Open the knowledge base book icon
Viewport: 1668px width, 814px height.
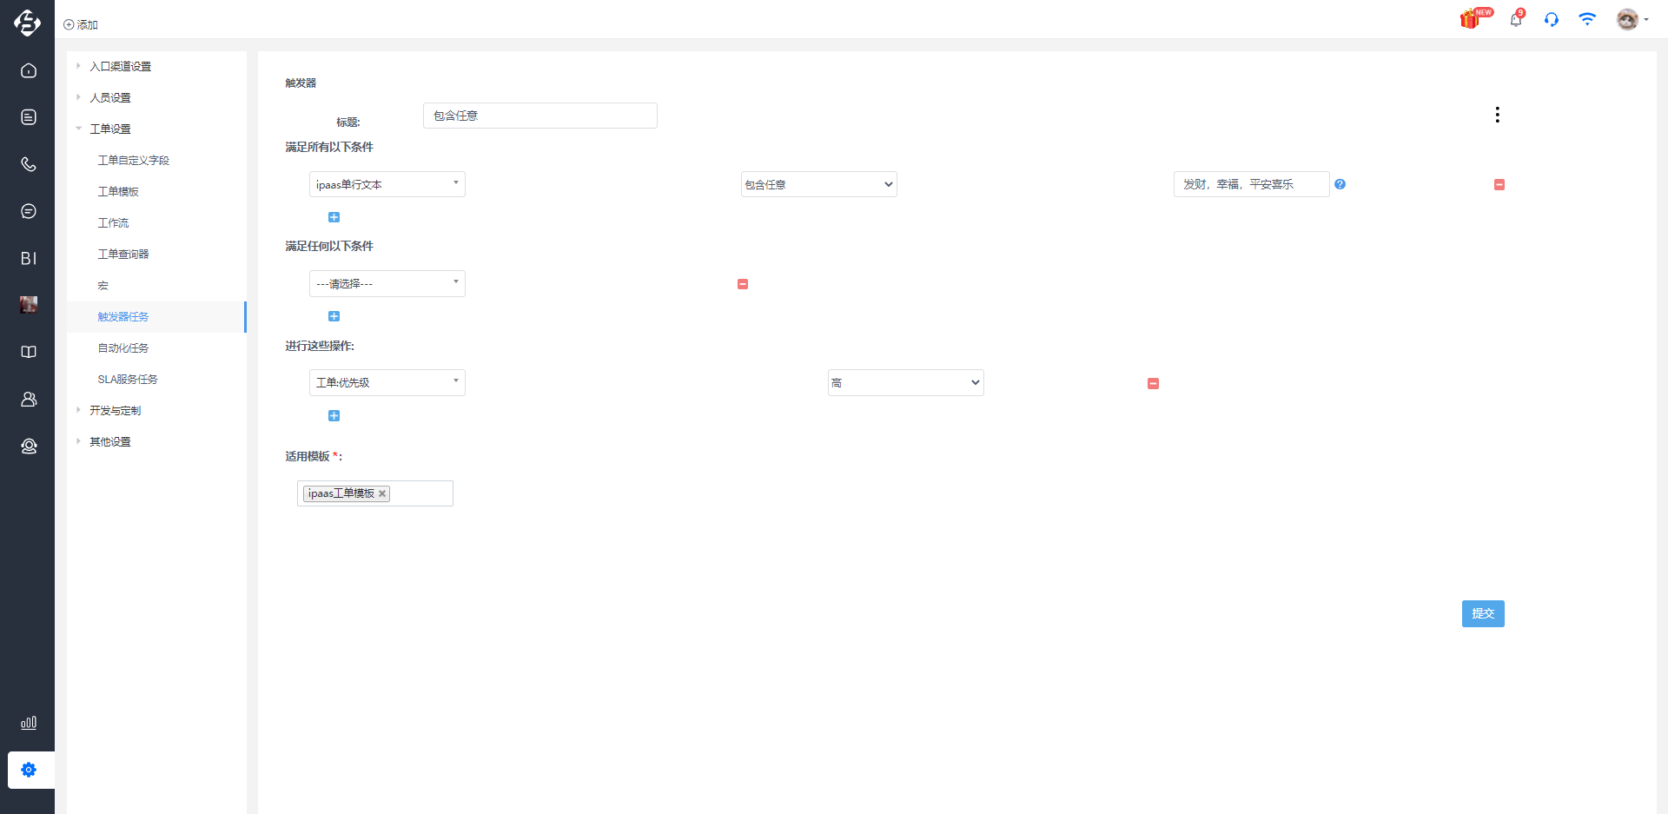29,352
